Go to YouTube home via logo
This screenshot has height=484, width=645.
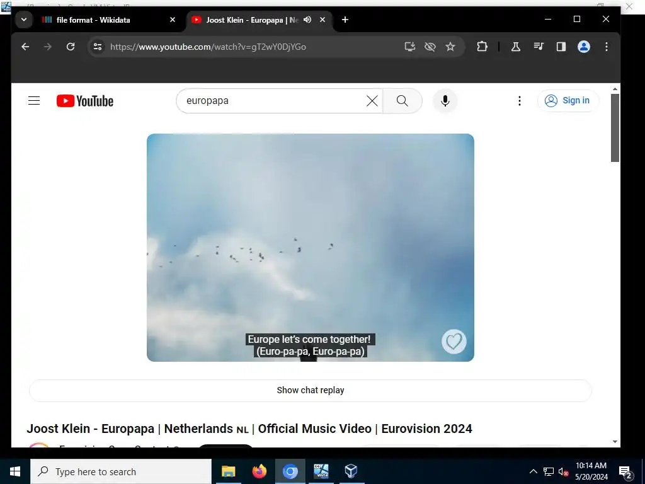coord(85,101)
